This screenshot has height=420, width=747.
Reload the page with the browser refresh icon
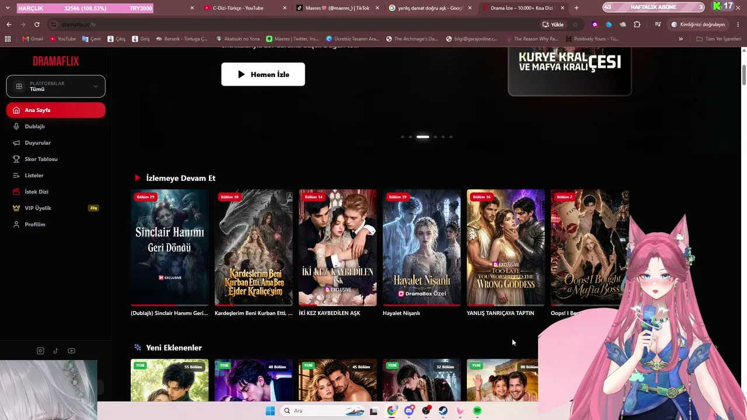[x=37, y=24]
